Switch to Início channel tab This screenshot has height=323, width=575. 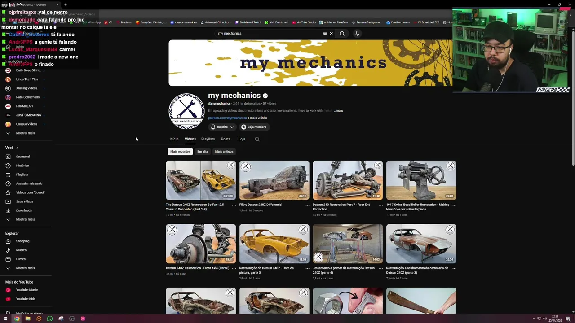tap(174, 139)
